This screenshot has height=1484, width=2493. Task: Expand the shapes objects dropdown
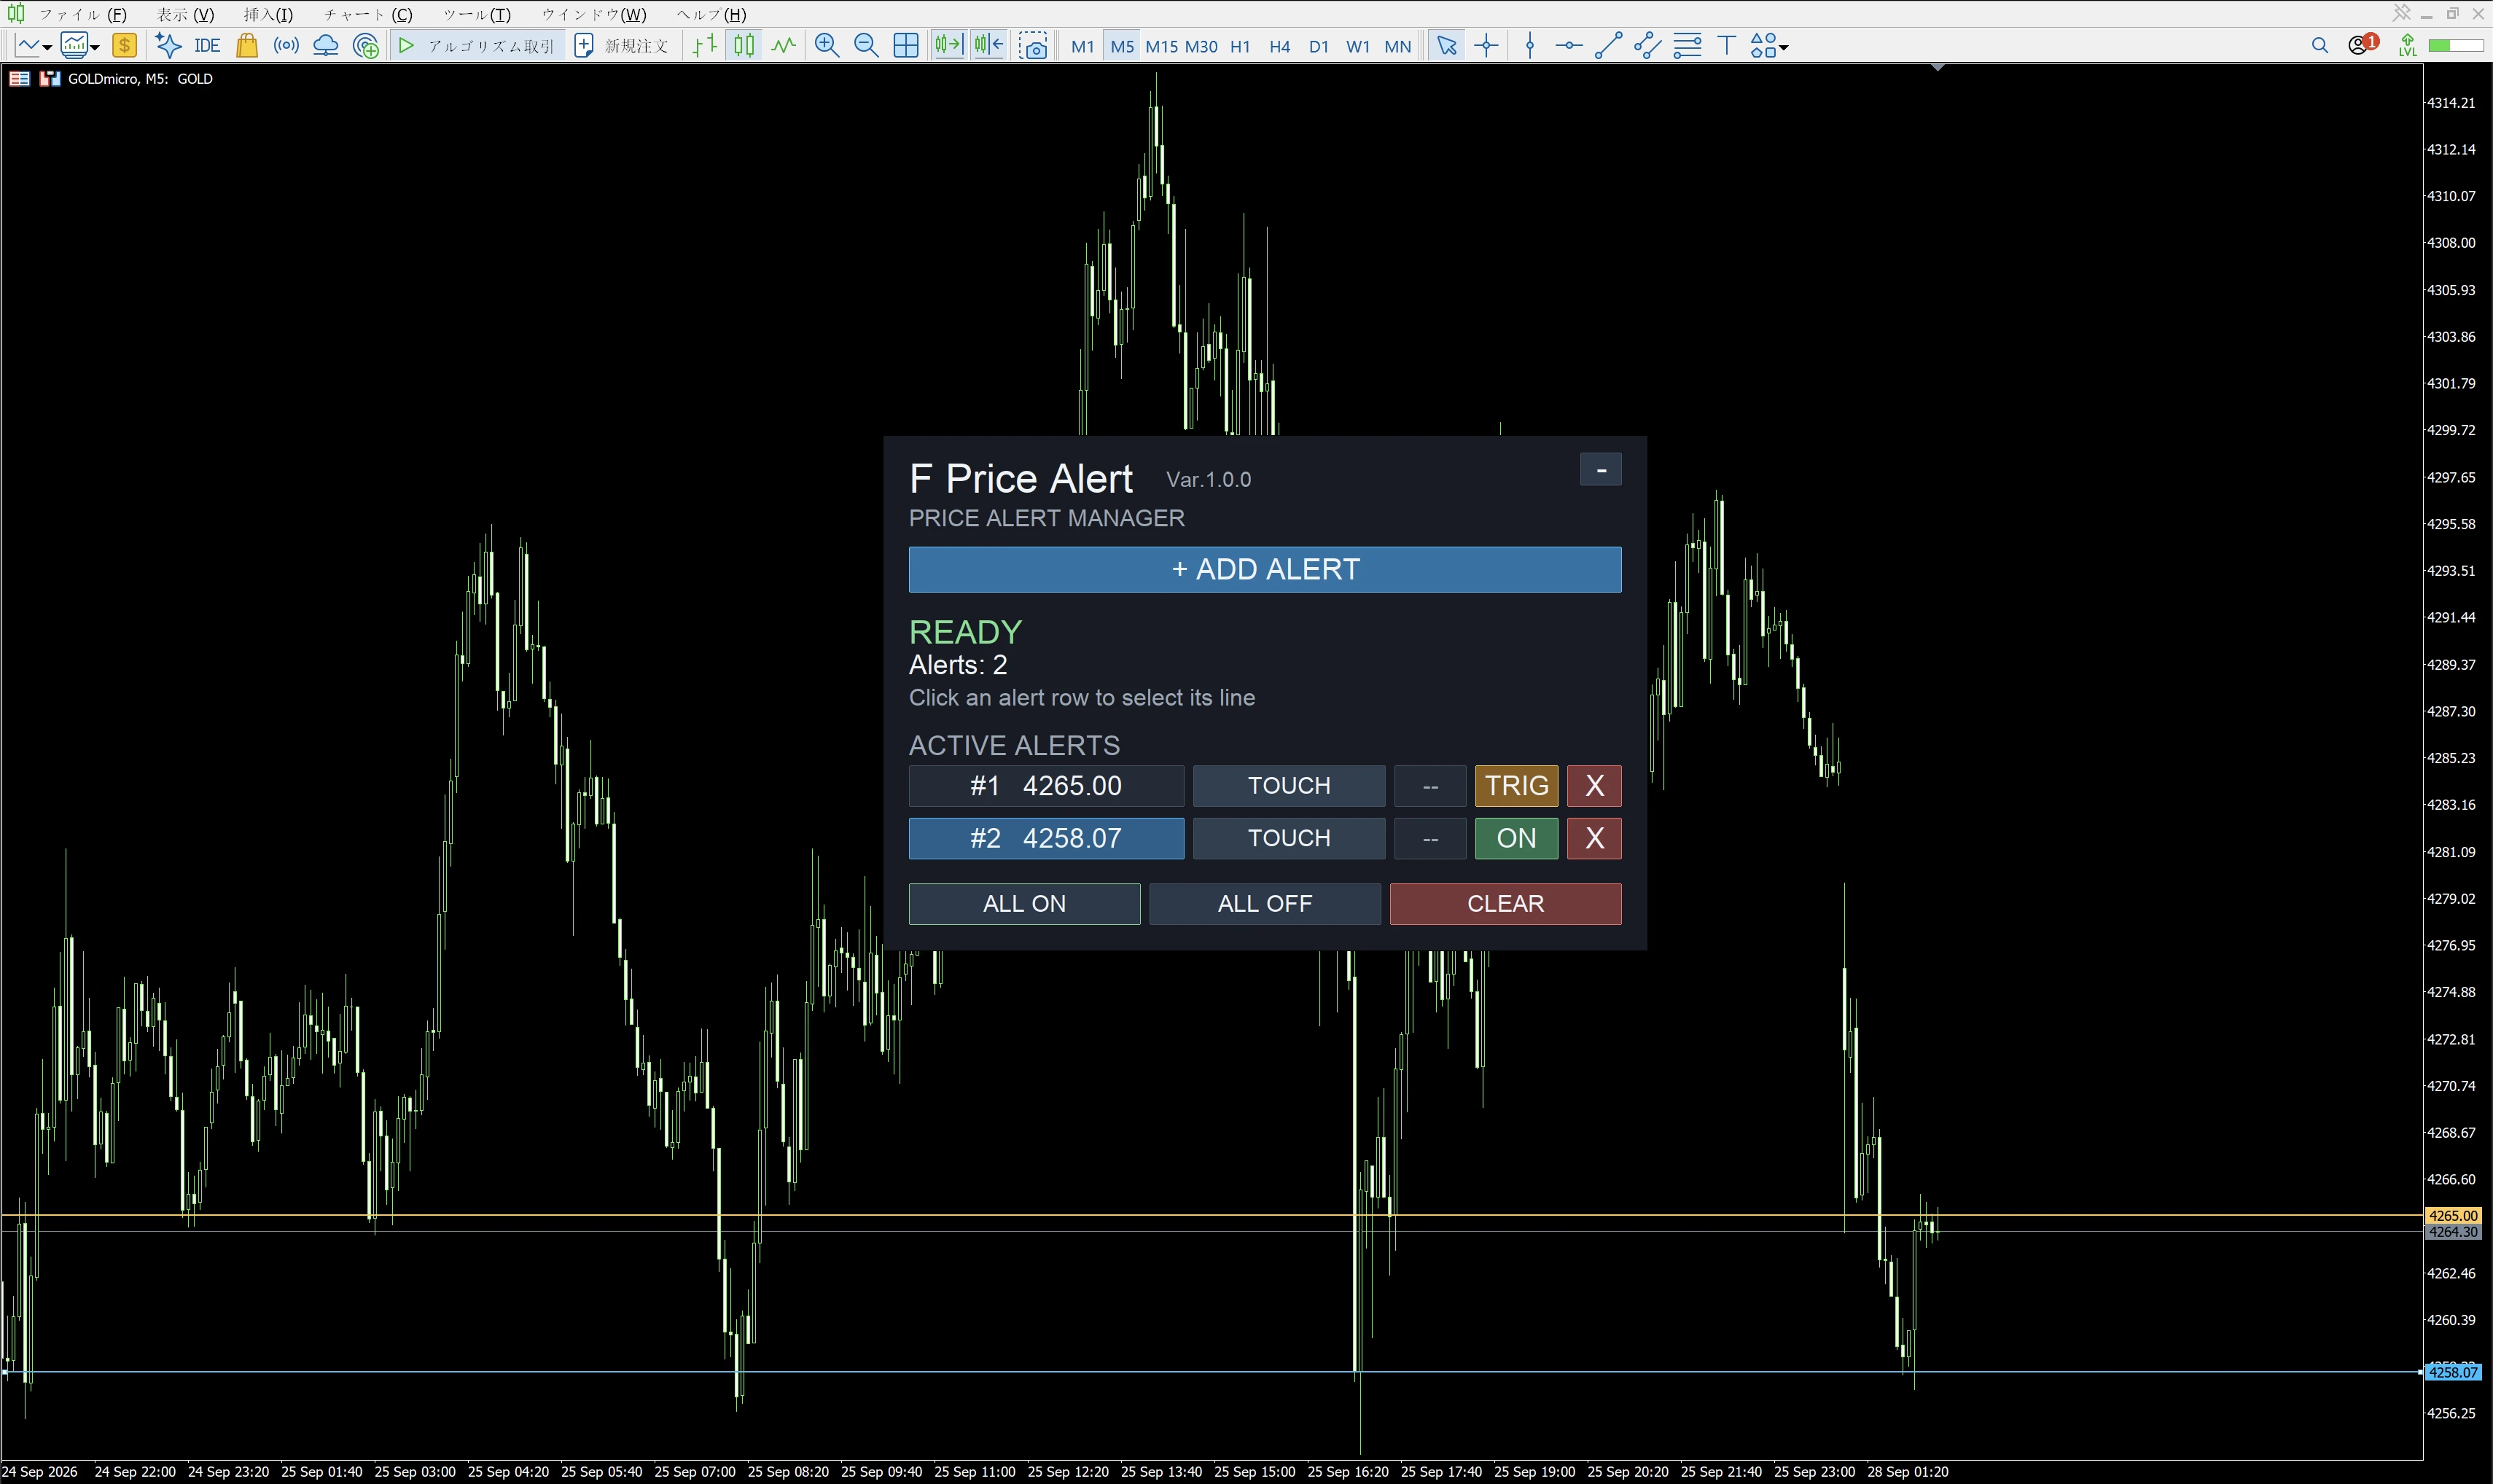point(1784,47)
